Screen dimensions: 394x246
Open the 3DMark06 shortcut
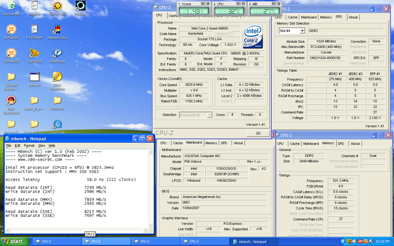coord(11,55)
